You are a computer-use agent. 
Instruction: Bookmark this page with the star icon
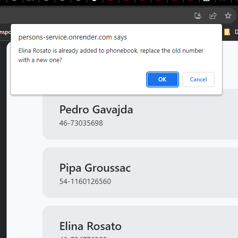[228, 16]
